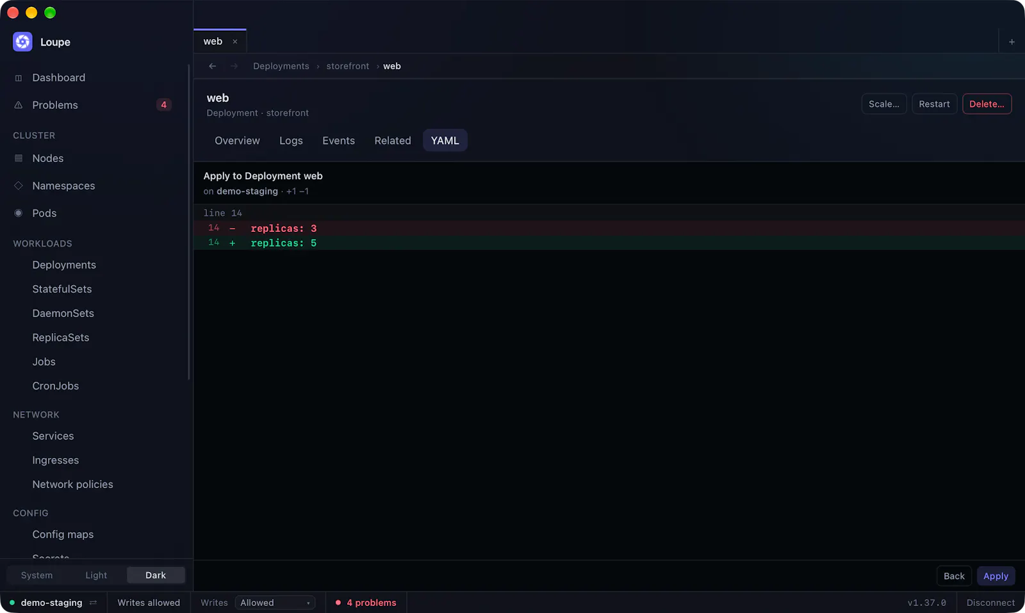
Task: Click the 'Writes allowed' status text
Action: coord(149,603)
